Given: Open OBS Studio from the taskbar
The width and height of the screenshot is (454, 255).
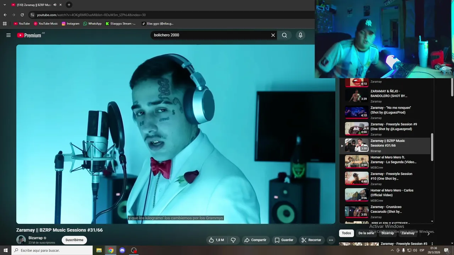Looking at the screenshot, I should coord(134,250).
